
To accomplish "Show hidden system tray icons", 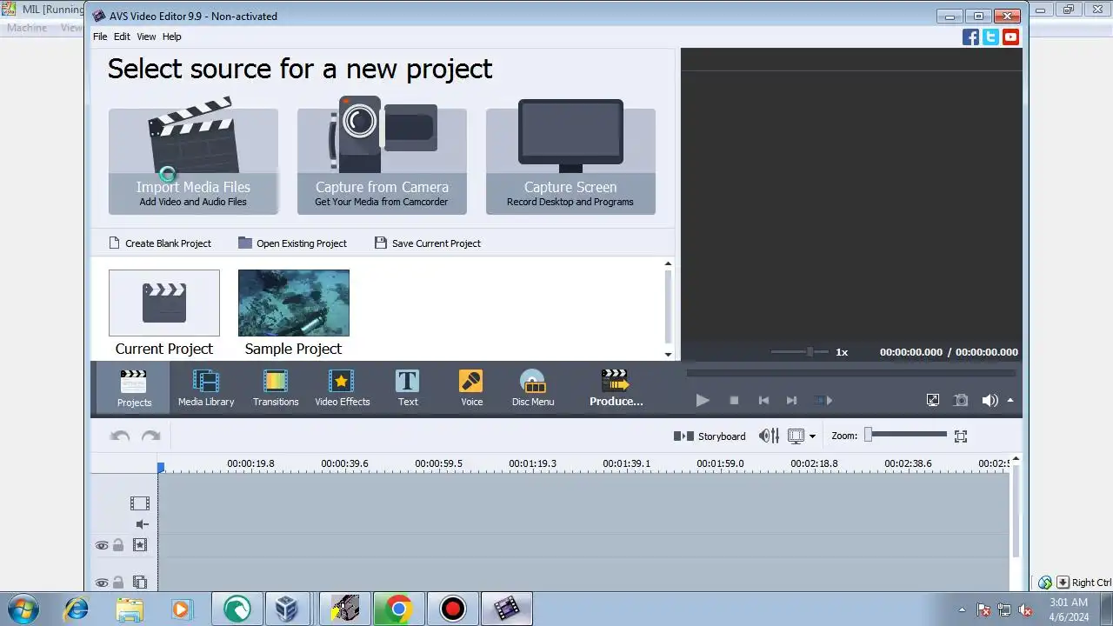I will point(962,609).
